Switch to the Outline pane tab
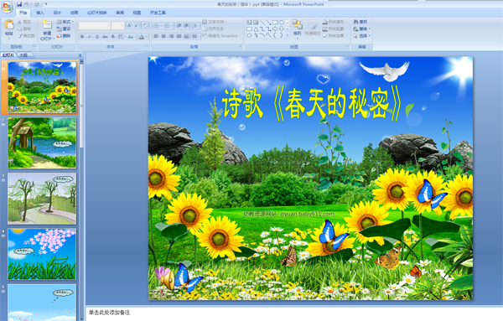The width and height of the screenshot is (503, 321). pyautogui.click(x=23, y=55)
